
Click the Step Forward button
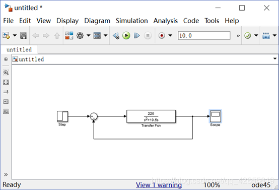[136, 36]
